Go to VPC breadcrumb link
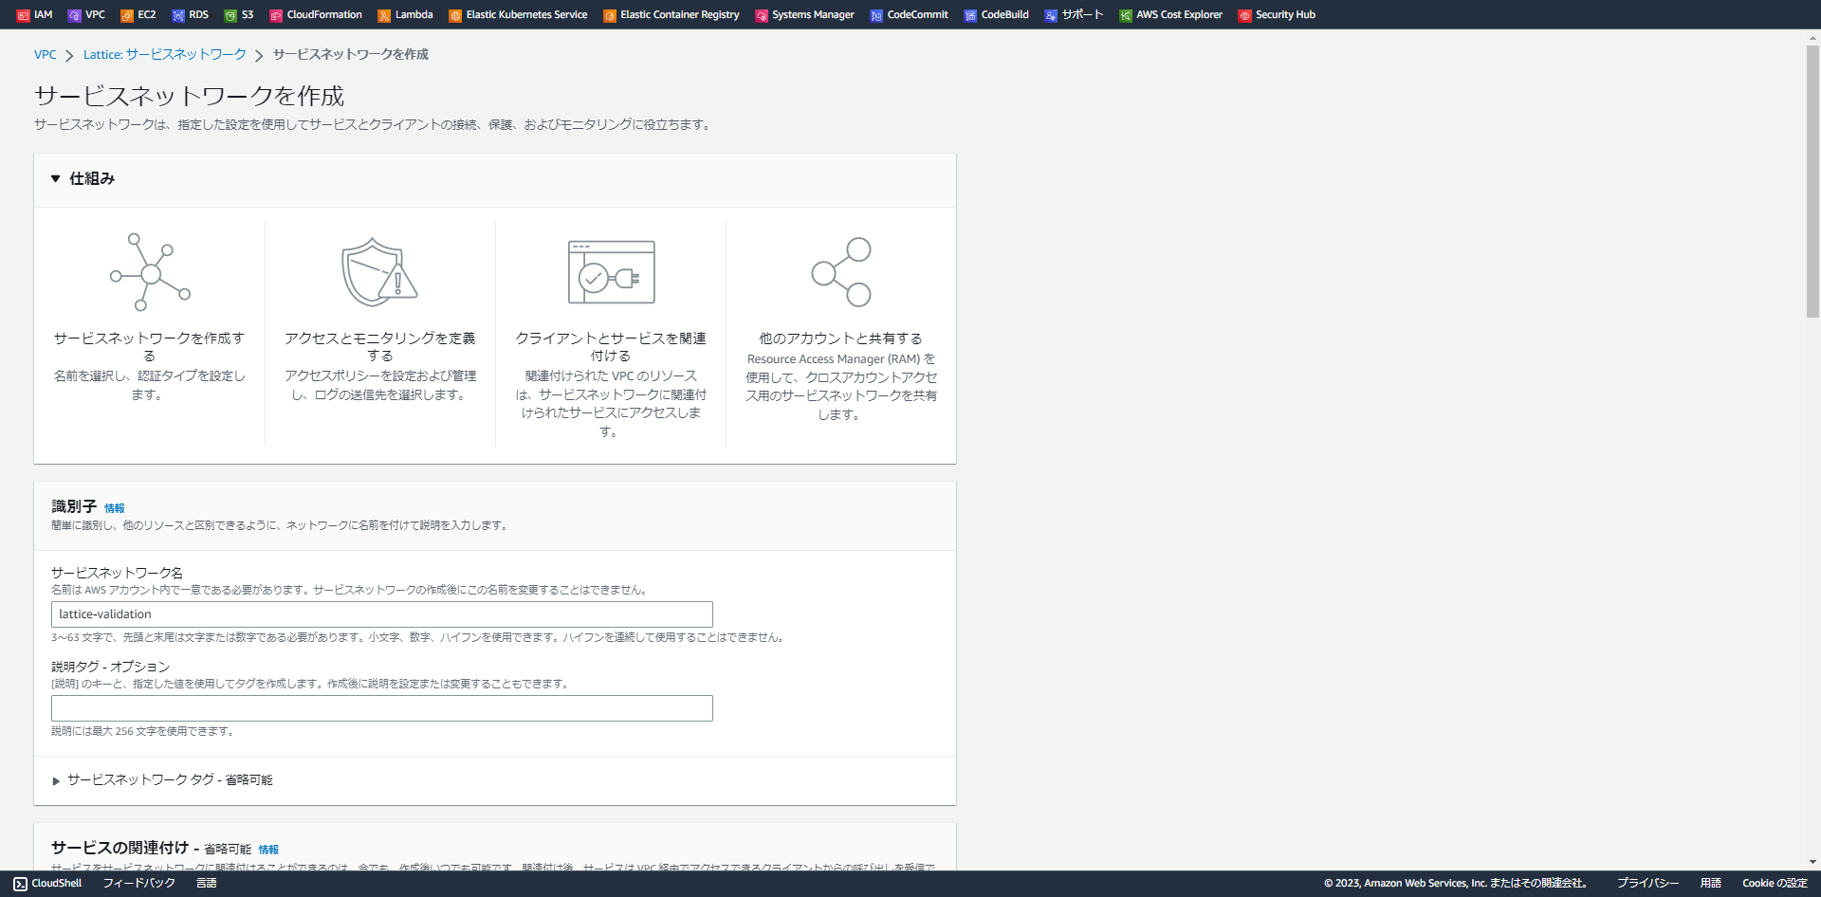This screenshot has height=897, width=1821. pyautogui.click(x=45, y=55)
